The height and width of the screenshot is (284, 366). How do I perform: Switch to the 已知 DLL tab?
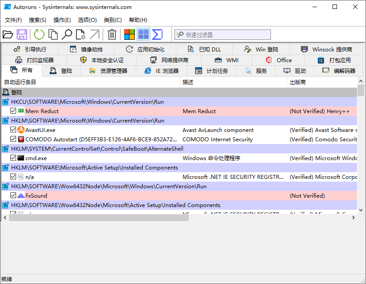tap(204, 49)
